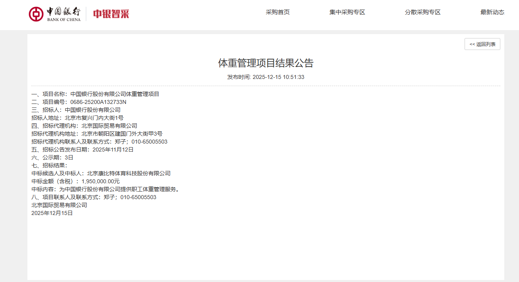This screenshot has width=519, height=282.
Task: Open the 集中采购专区 menu item
Action: coord(347,12)
